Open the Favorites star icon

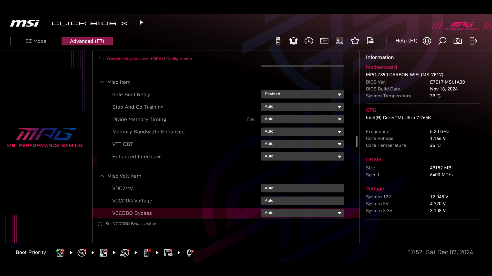(x=355, y=41)
